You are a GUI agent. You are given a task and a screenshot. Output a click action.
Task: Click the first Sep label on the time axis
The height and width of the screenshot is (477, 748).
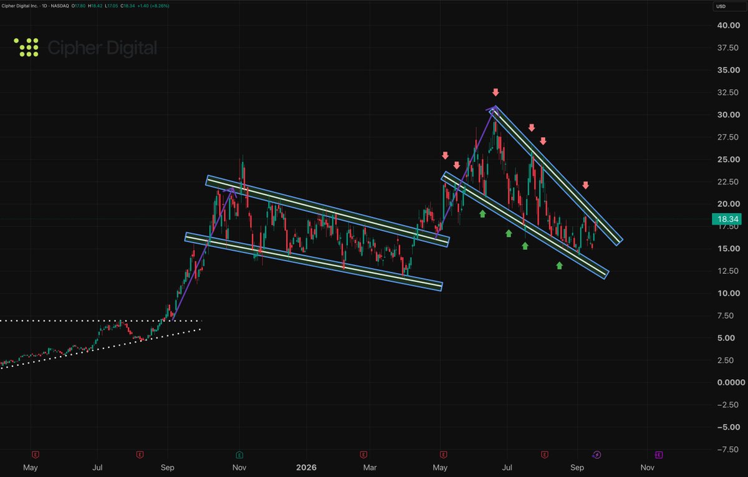tap(167, 467)
